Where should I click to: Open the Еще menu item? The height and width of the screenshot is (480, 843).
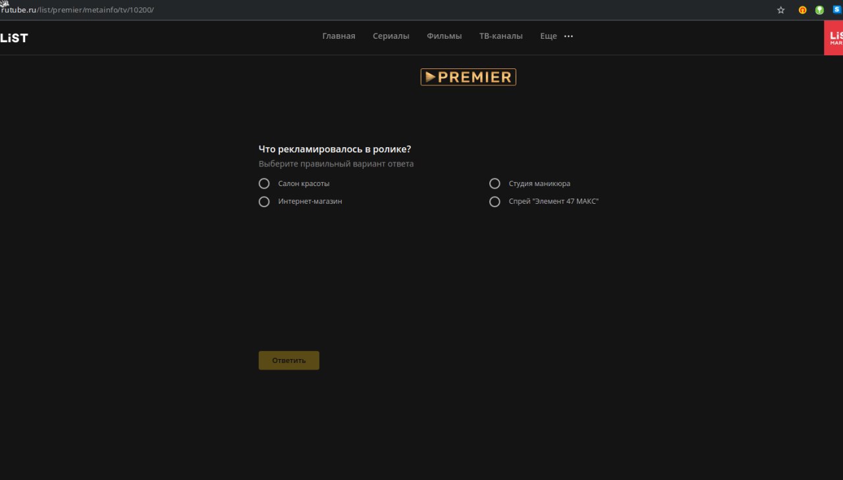[x=549, y=36]
